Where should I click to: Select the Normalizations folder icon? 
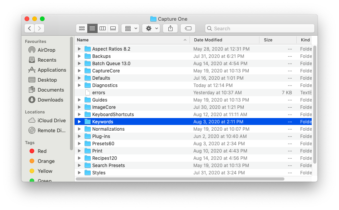click(88, 129)
